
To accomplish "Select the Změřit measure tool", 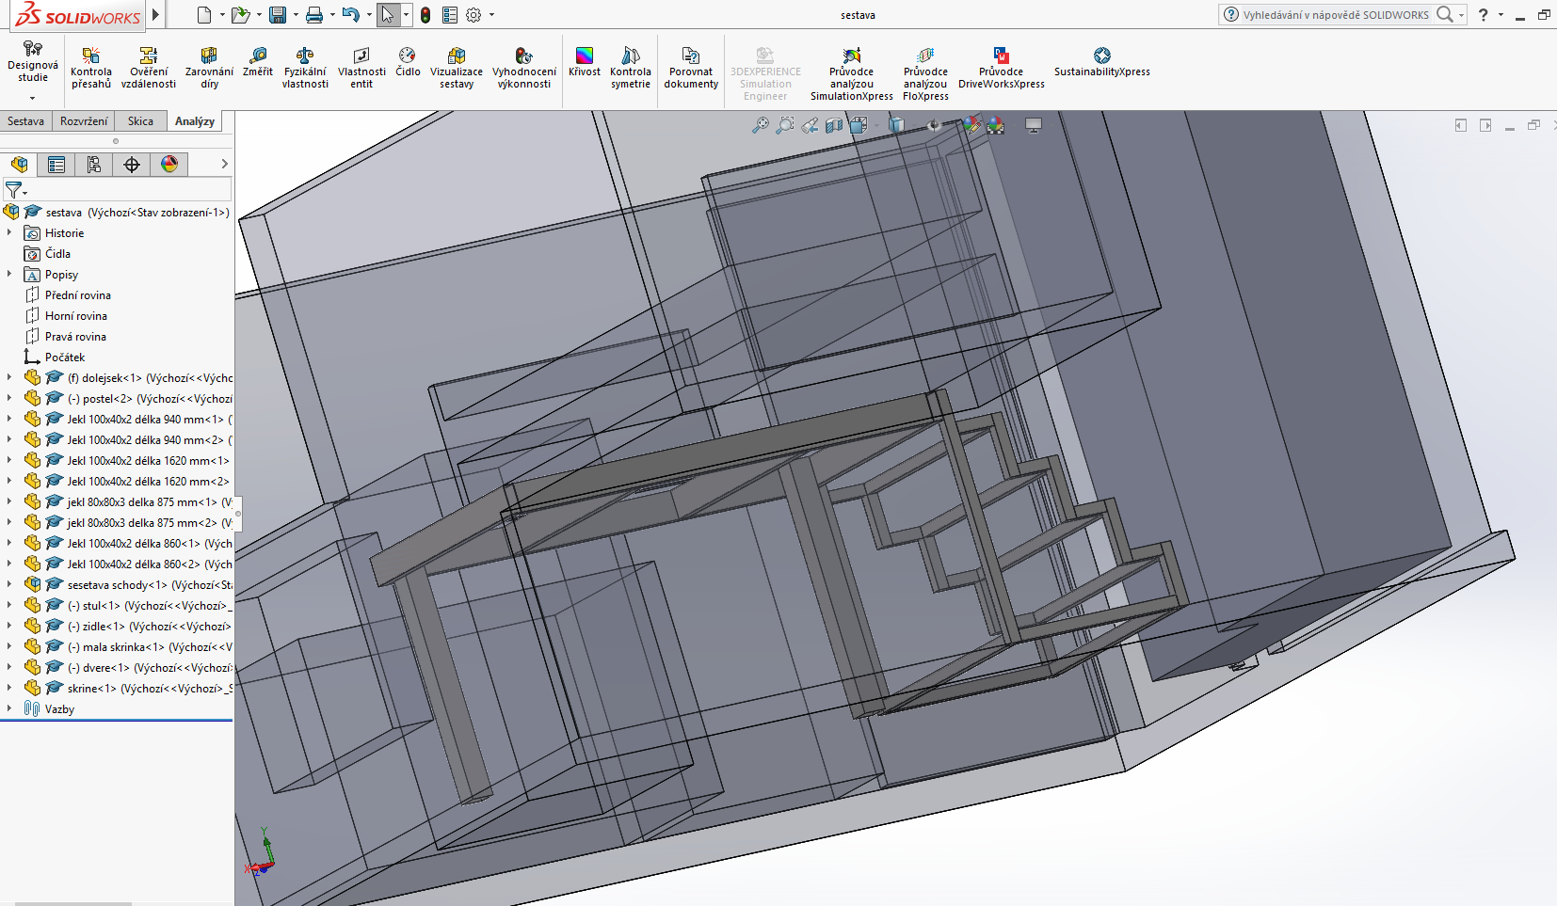I will point(257,62).
